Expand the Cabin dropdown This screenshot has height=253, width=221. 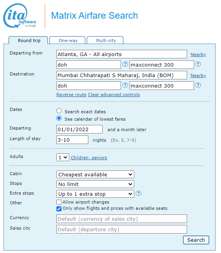[x=95, y=174]
